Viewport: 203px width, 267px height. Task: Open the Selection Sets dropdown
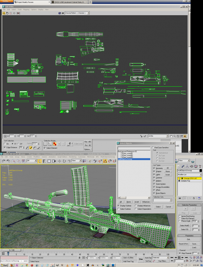[x=171, y=200]
